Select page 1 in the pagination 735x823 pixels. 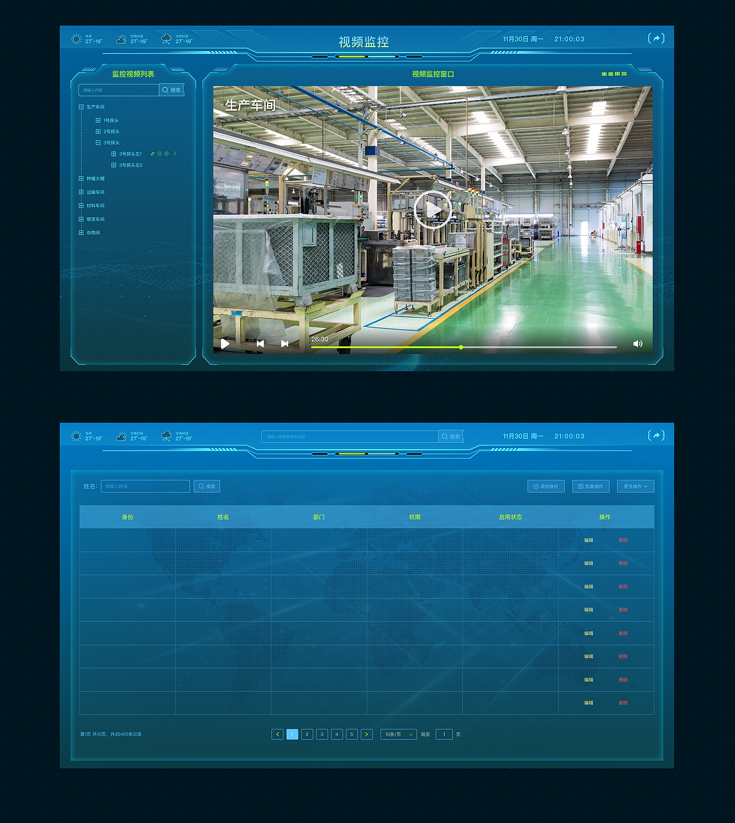292,734
